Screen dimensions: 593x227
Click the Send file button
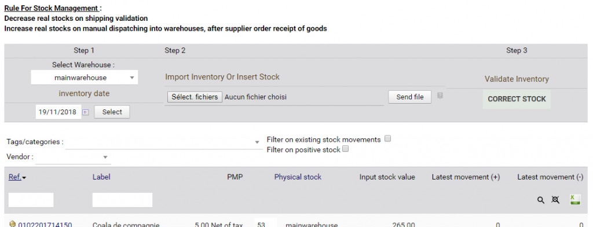(x=410, y=97)
